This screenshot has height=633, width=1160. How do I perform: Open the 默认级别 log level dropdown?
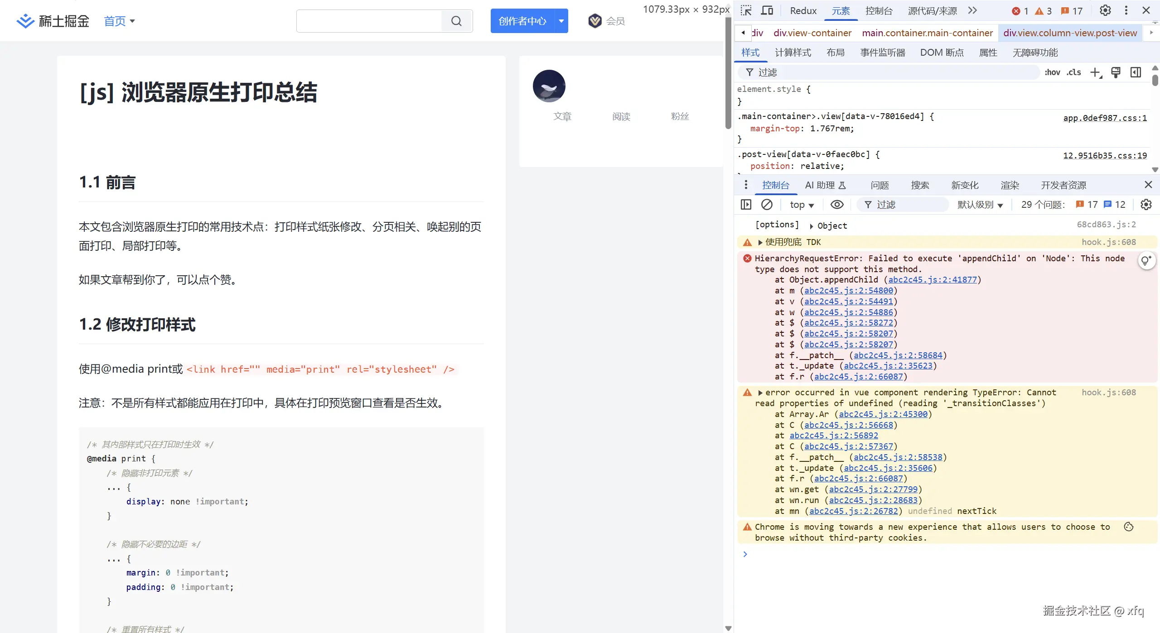click(980, 205)
